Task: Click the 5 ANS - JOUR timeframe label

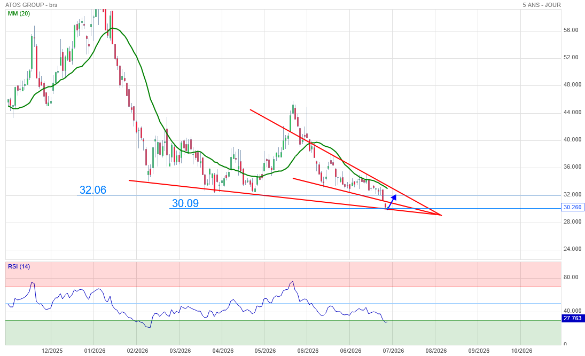Action: click(542, 5)
